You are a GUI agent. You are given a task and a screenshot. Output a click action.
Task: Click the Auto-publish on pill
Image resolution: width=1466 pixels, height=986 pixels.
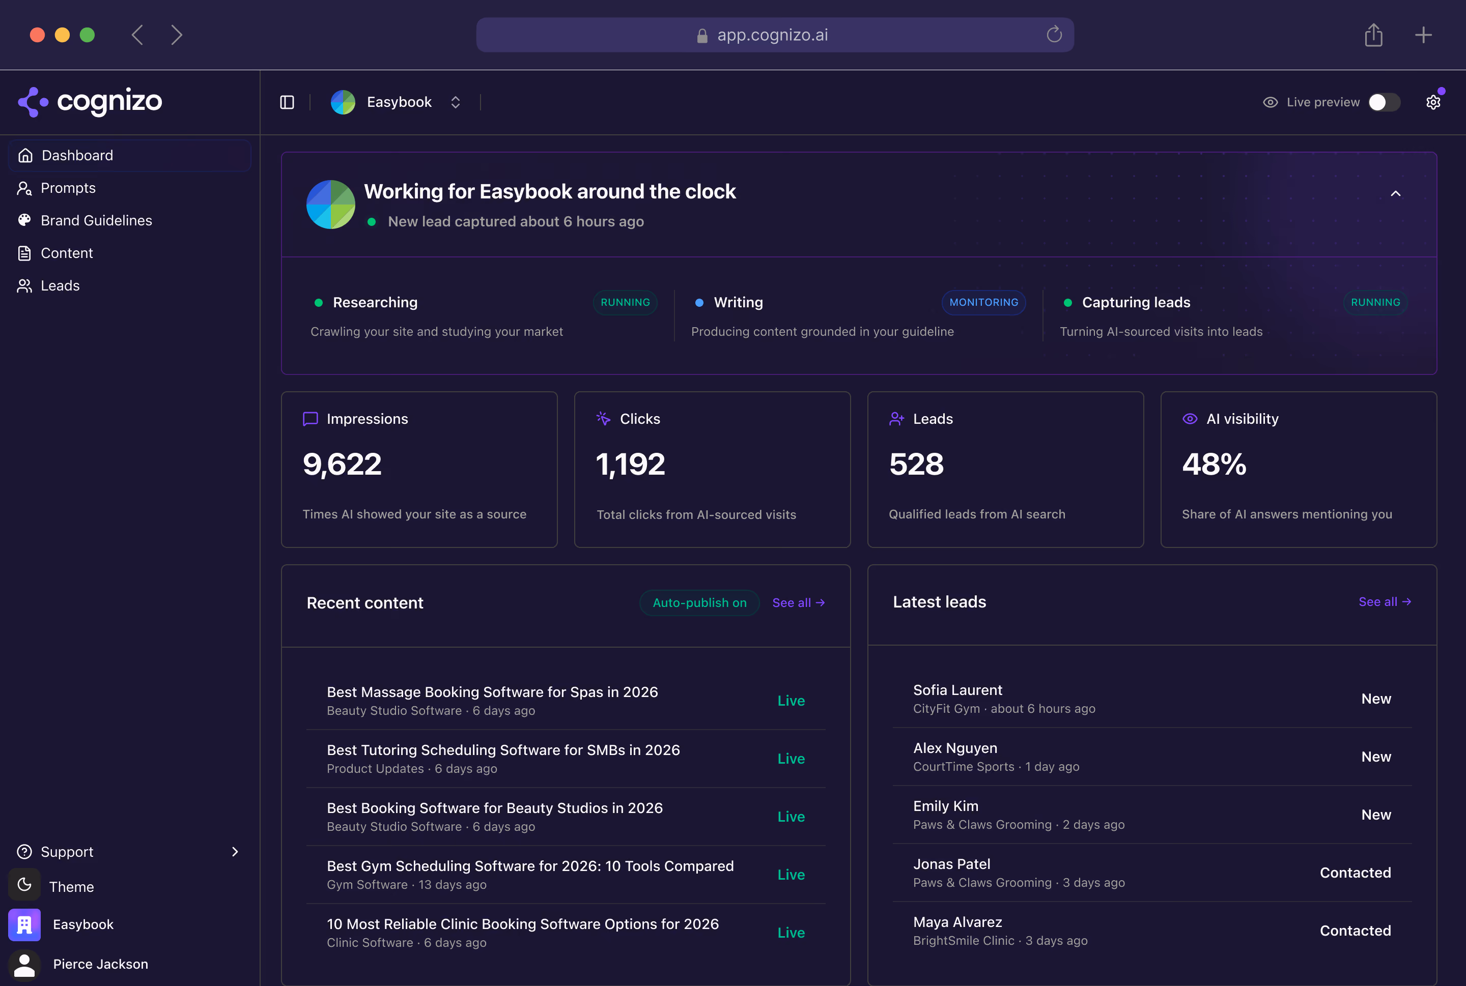pyautogui.click(x=699, y=603)
